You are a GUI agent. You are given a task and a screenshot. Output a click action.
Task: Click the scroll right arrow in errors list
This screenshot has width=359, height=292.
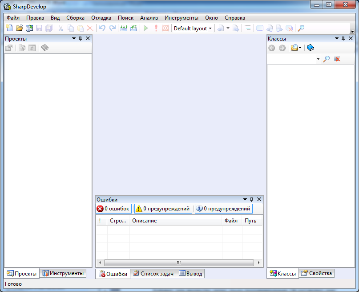click(259, 263)
